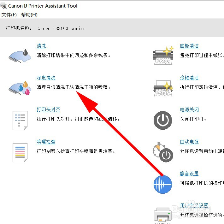Click the Auto Power (自动电源) timer icon
Viewport: 224px width, 224px height.
tap(163, 152)
